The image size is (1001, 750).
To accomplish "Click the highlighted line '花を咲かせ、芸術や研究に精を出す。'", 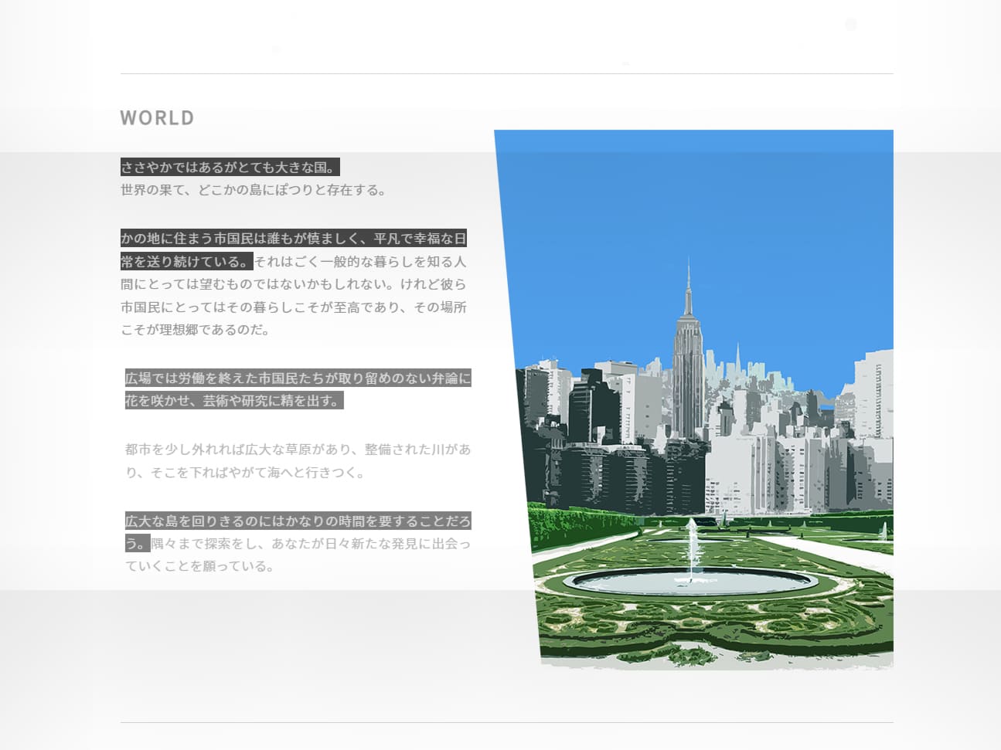I will tap(233, 401).
